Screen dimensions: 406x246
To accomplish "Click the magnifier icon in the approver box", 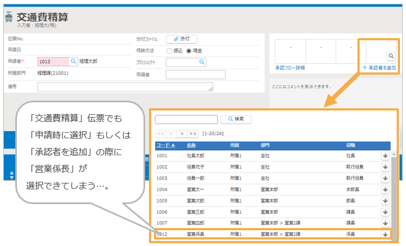I will click(391, 56).
